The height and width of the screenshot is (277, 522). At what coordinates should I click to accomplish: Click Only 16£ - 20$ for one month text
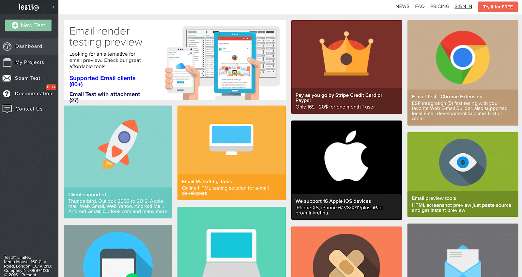(x=335, y=107)
